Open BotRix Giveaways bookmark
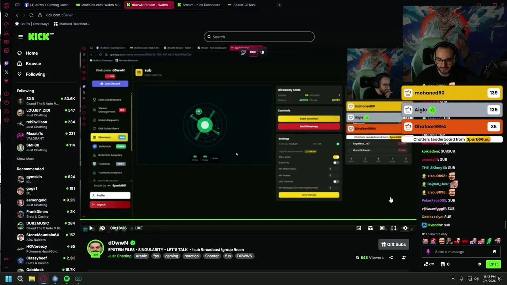This screenshot has height=285, width=507. click(32, 24)
